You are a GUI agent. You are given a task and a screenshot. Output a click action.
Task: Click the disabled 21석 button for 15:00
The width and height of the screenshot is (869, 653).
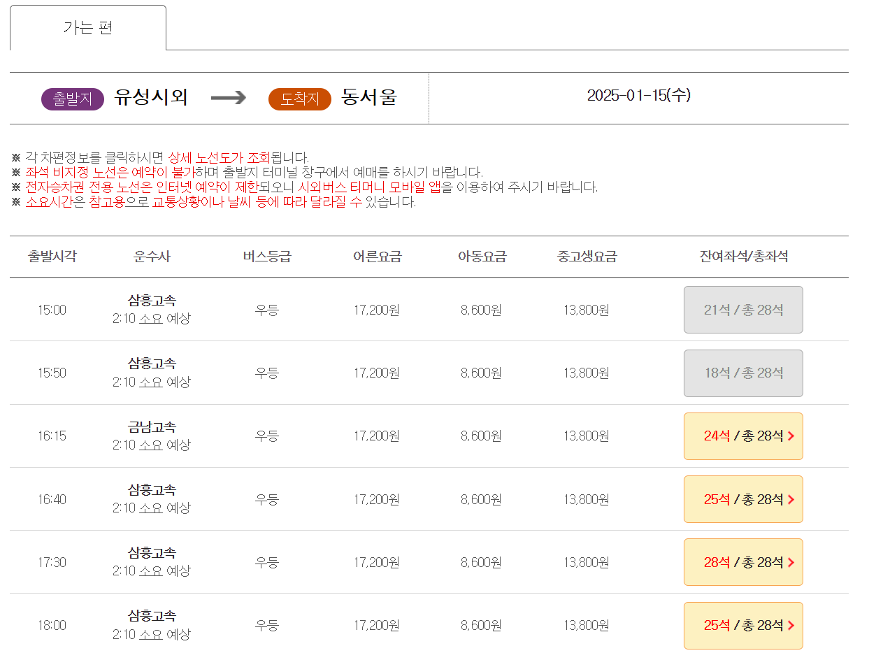[x=743, y=310]
